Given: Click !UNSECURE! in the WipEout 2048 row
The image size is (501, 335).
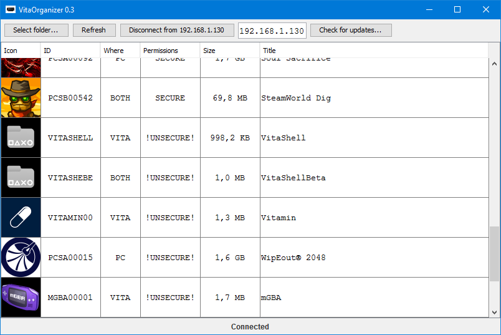Looking at the screenshot, I should (x=170, y=258).
